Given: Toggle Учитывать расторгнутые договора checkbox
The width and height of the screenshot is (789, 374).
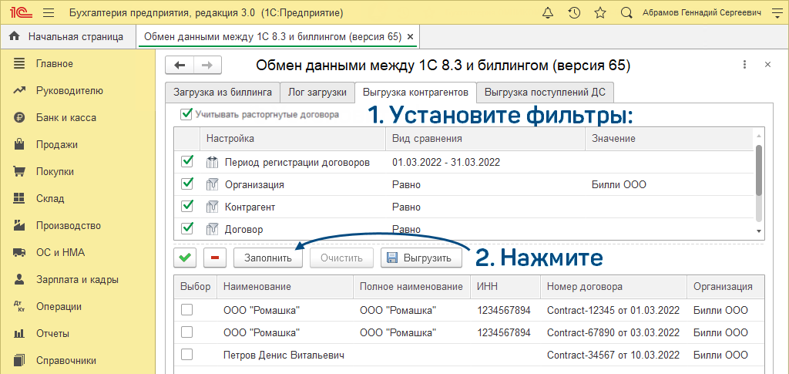Looking at the screenshot, I should [186, 114].
